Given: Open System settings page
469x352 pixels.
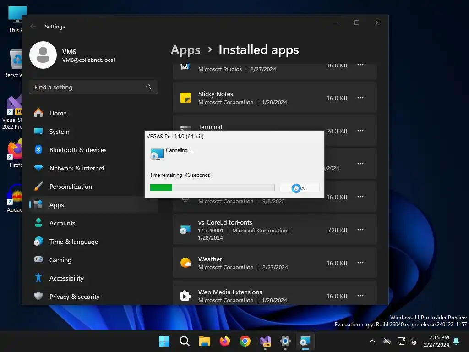Looking at the screenshot, I should (x=93, y=132).
